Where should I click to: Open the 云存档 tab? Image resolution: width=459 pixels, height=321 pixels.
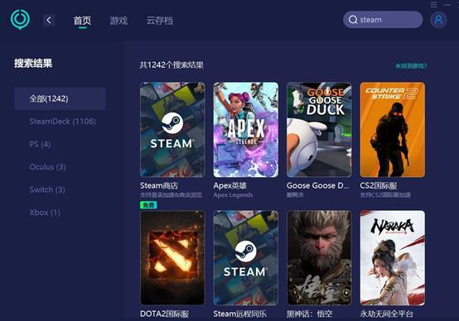tap(159, 21)
